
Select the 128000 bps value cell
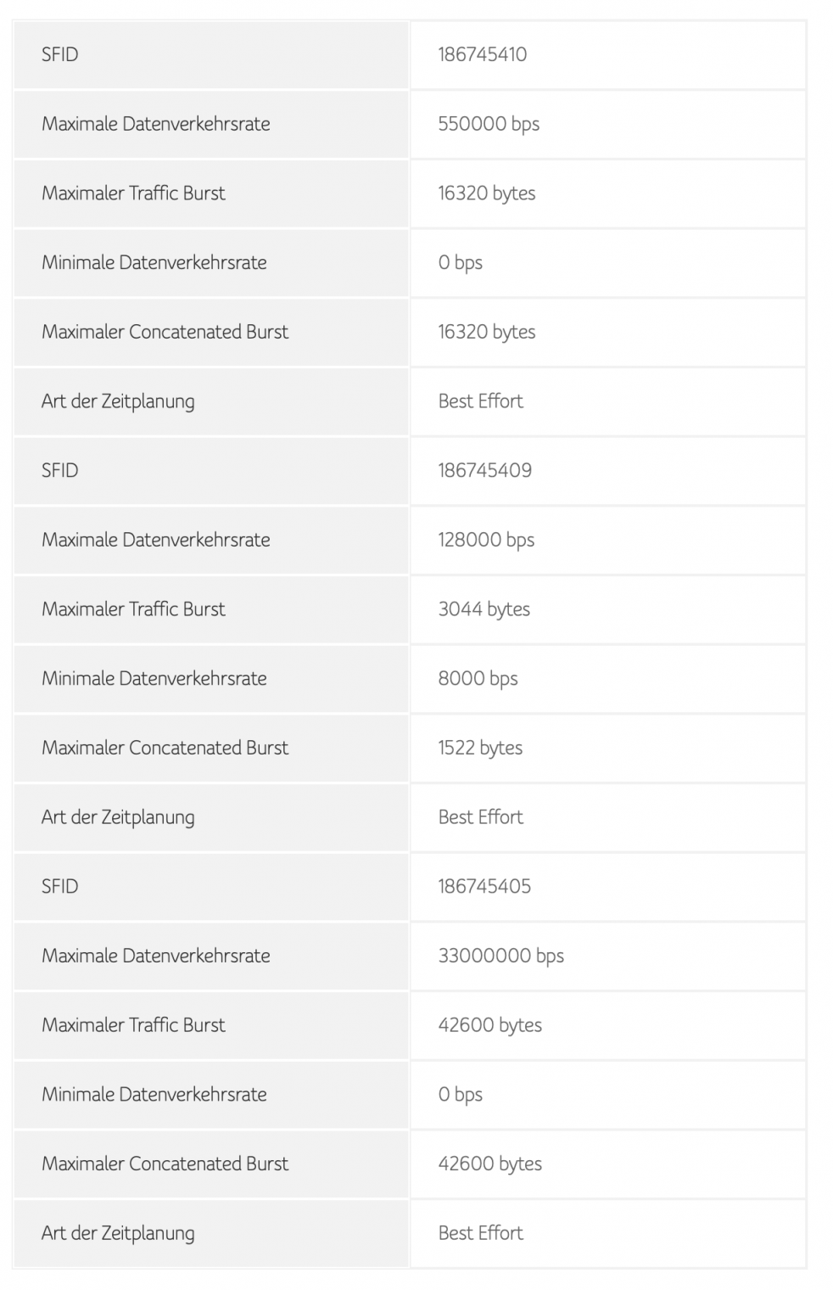click(486, 540)
